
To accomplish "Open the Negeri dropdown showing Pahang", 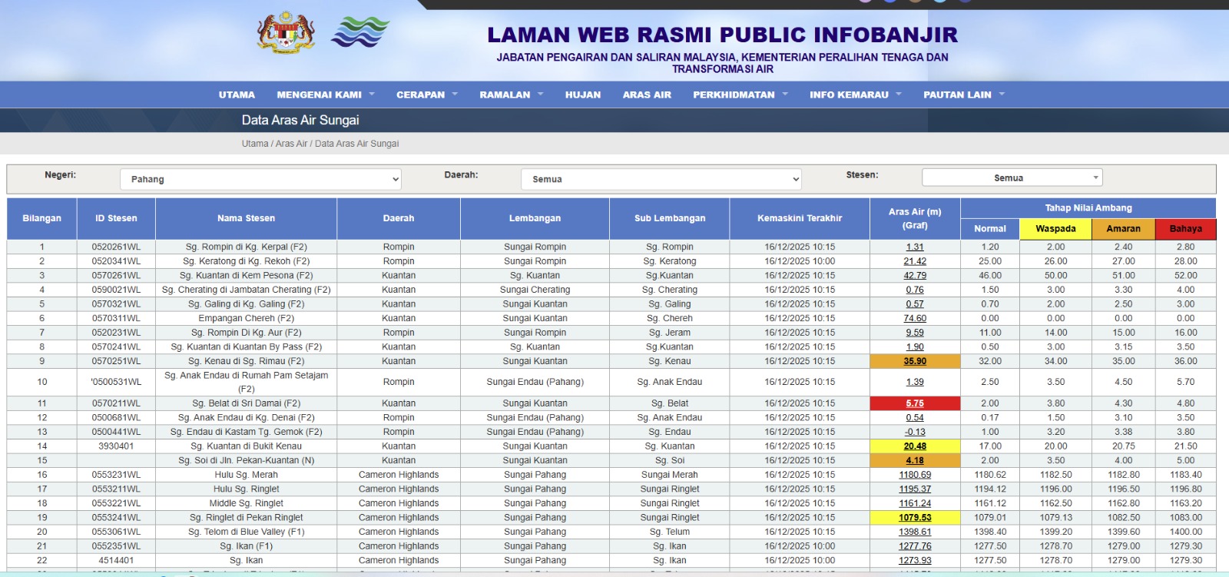I will point(260,179).
